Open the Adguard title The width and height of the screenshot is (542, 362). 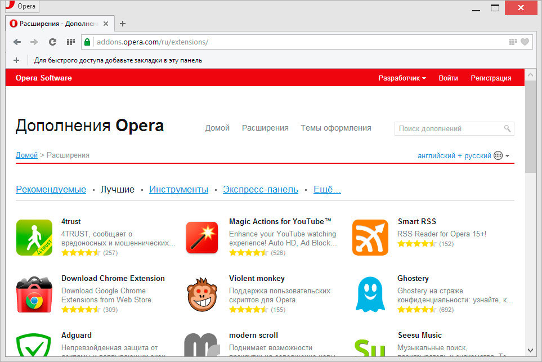coord(77,335)
